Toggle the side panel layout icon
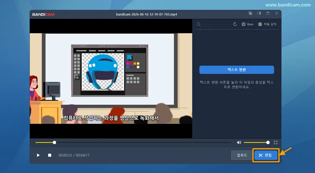This screenshot has width=315, height=173. coord(259,13)
